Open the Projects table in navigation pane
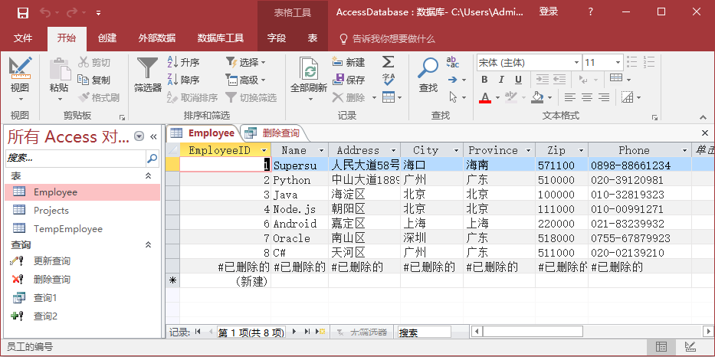Image resolution: width=715 pixels, height=357 pixels. point(51,211)
